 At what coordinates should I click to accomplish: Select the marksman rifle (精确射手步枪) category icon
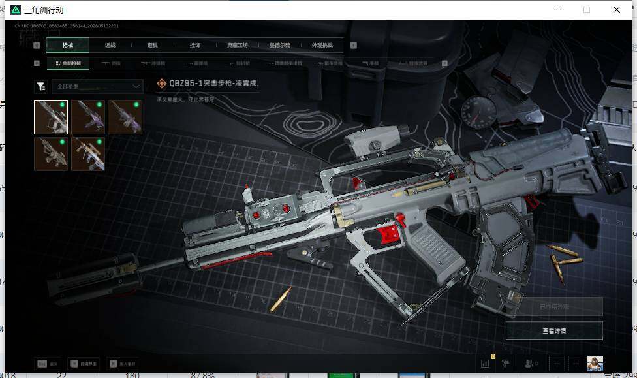[x=285, y=63]
